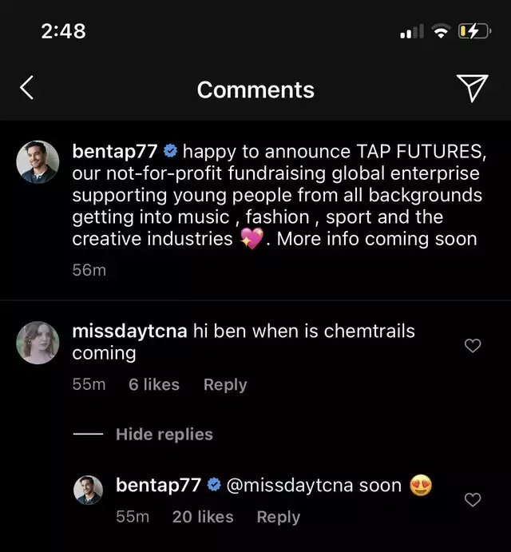The height and width of the screenshot is (552, 511).
Task: Collapse thread with Hide replies
Action: (x=164, y=435)
